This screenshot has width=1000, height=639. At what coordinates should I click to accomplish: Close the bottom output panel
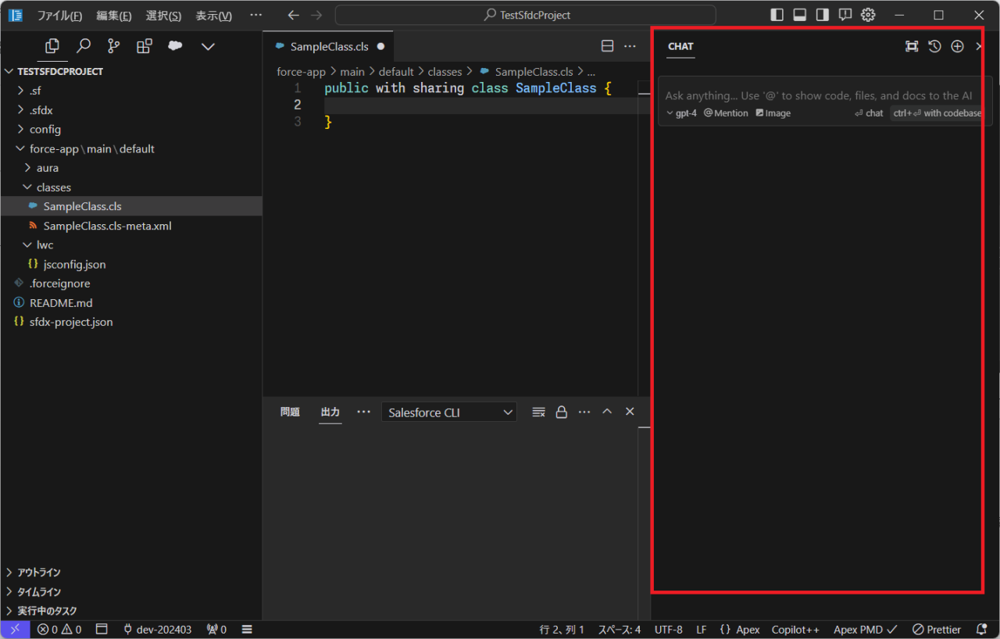click(630, 412)
